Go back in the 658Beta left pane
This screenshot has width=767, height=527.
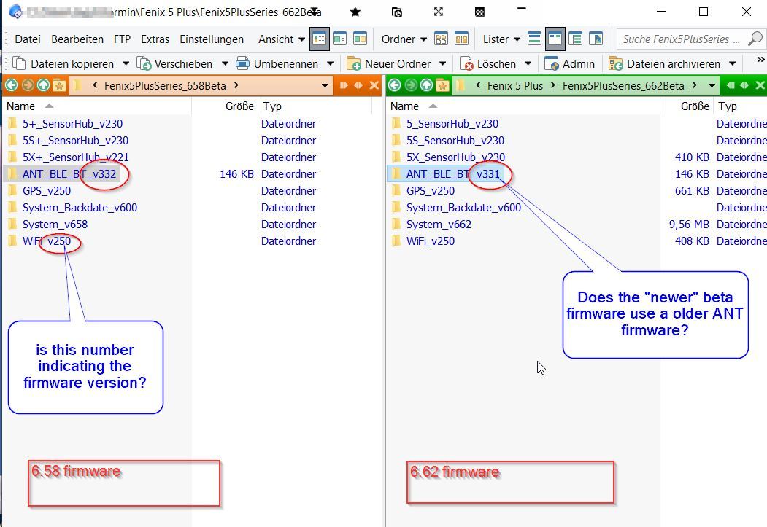(11, 85)
